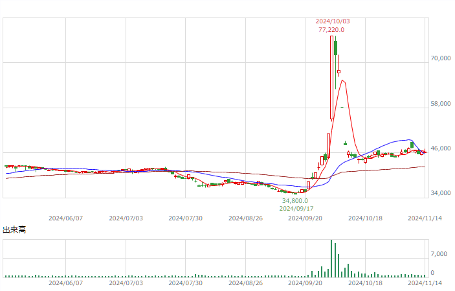Image resolution: width=455 pixels, height=291 pixels.
Task: Click the 77,220.0 high price label
Action: coord(331,30)
